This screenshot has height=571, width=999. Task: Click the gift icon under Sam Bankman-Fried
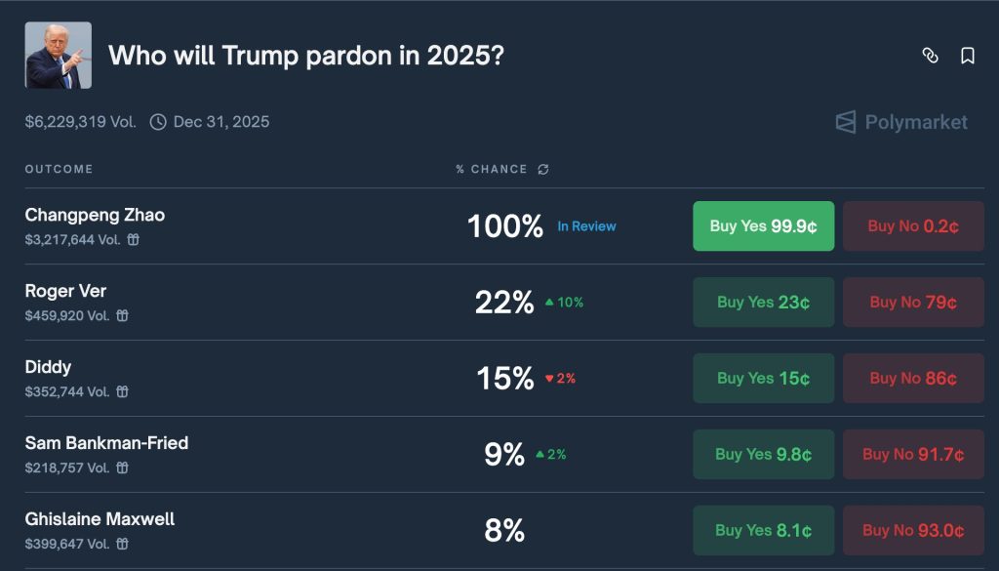pos(123,468)
